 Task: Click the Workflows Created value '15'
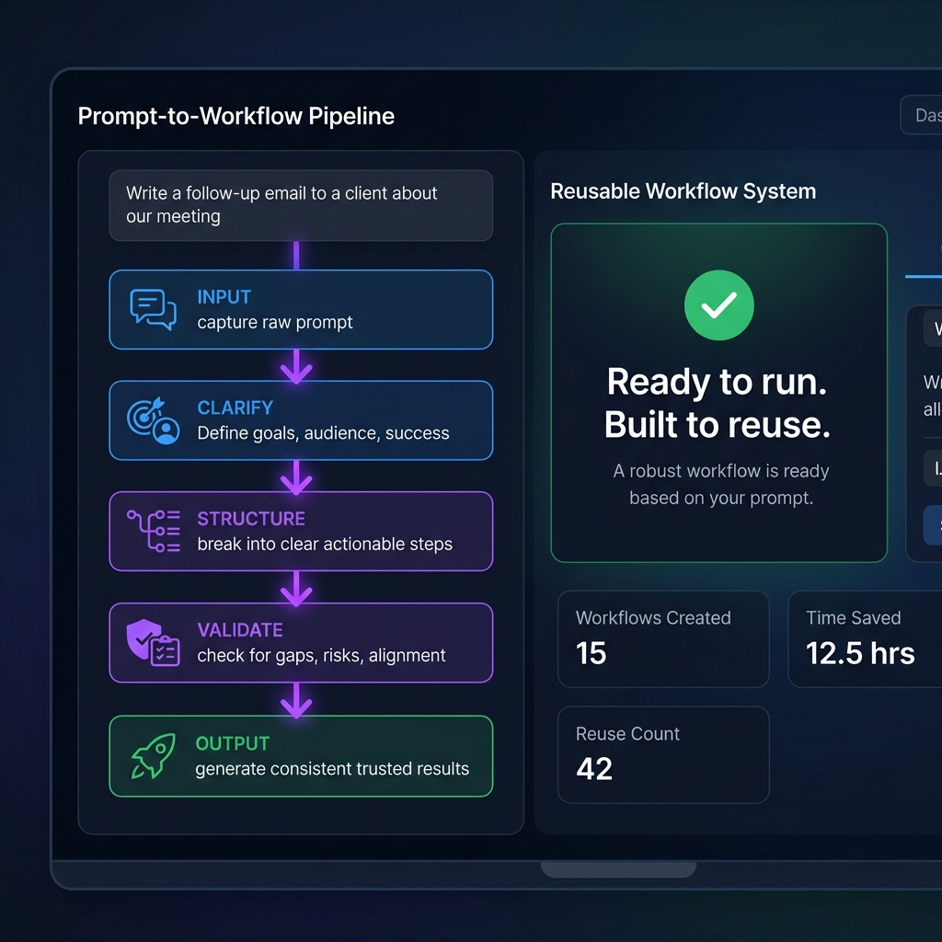(x=592, y=653)
